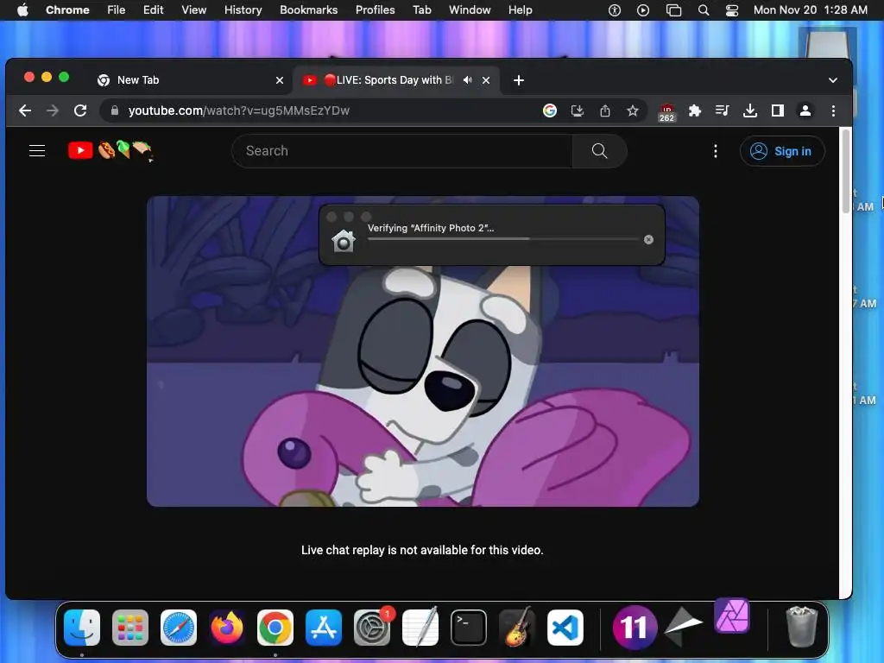Launch Safari from the Dock
Screen dimensions: 884x663
(x=179, y=628)
